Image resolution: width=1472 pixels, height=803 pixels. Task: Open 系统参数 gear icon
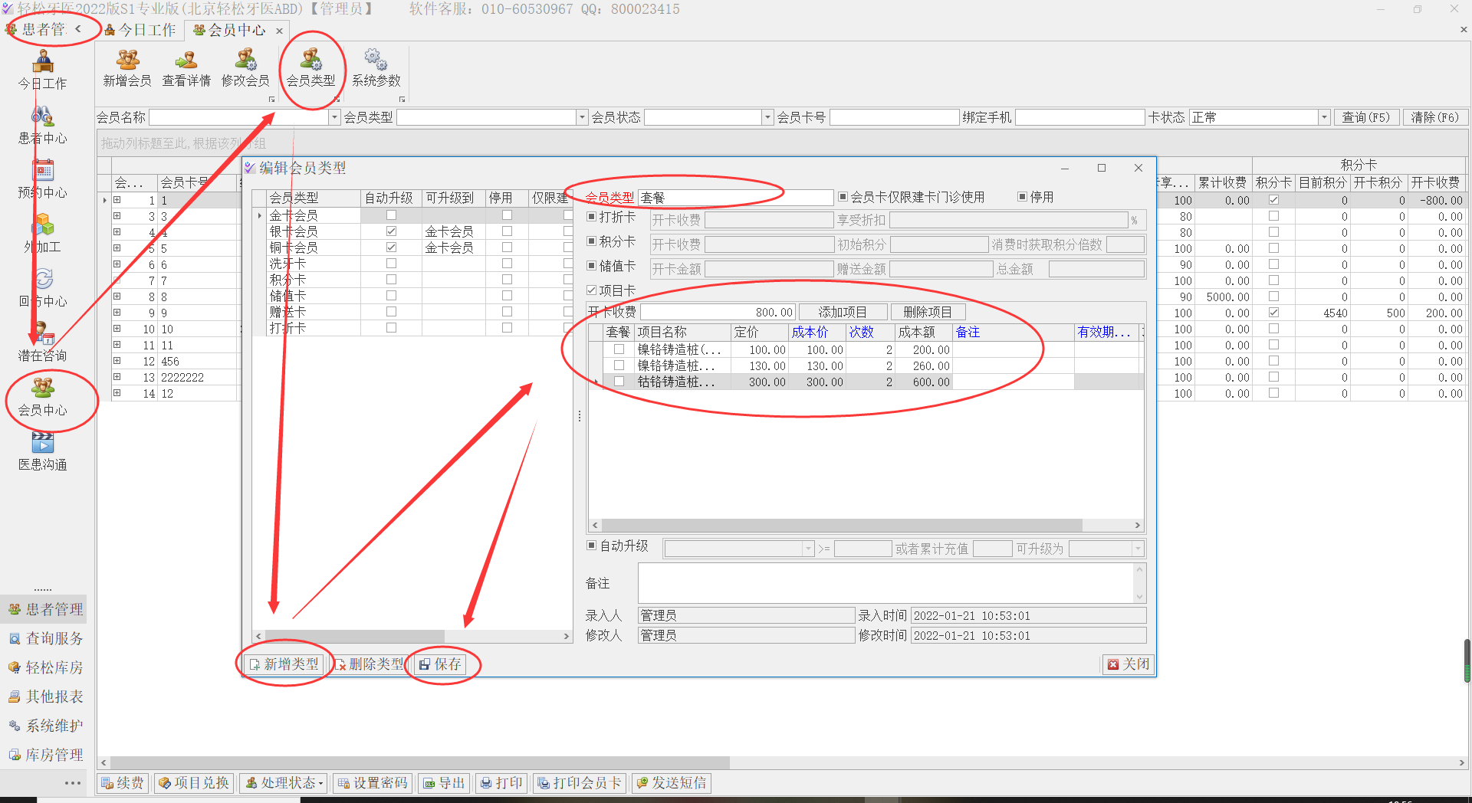click(x=376, y=68)
